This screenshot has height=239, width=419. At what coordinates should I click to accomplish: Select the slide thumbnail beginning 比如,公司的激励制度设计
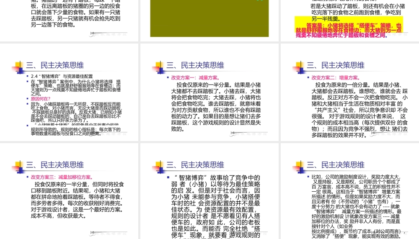tap(350, 191)
